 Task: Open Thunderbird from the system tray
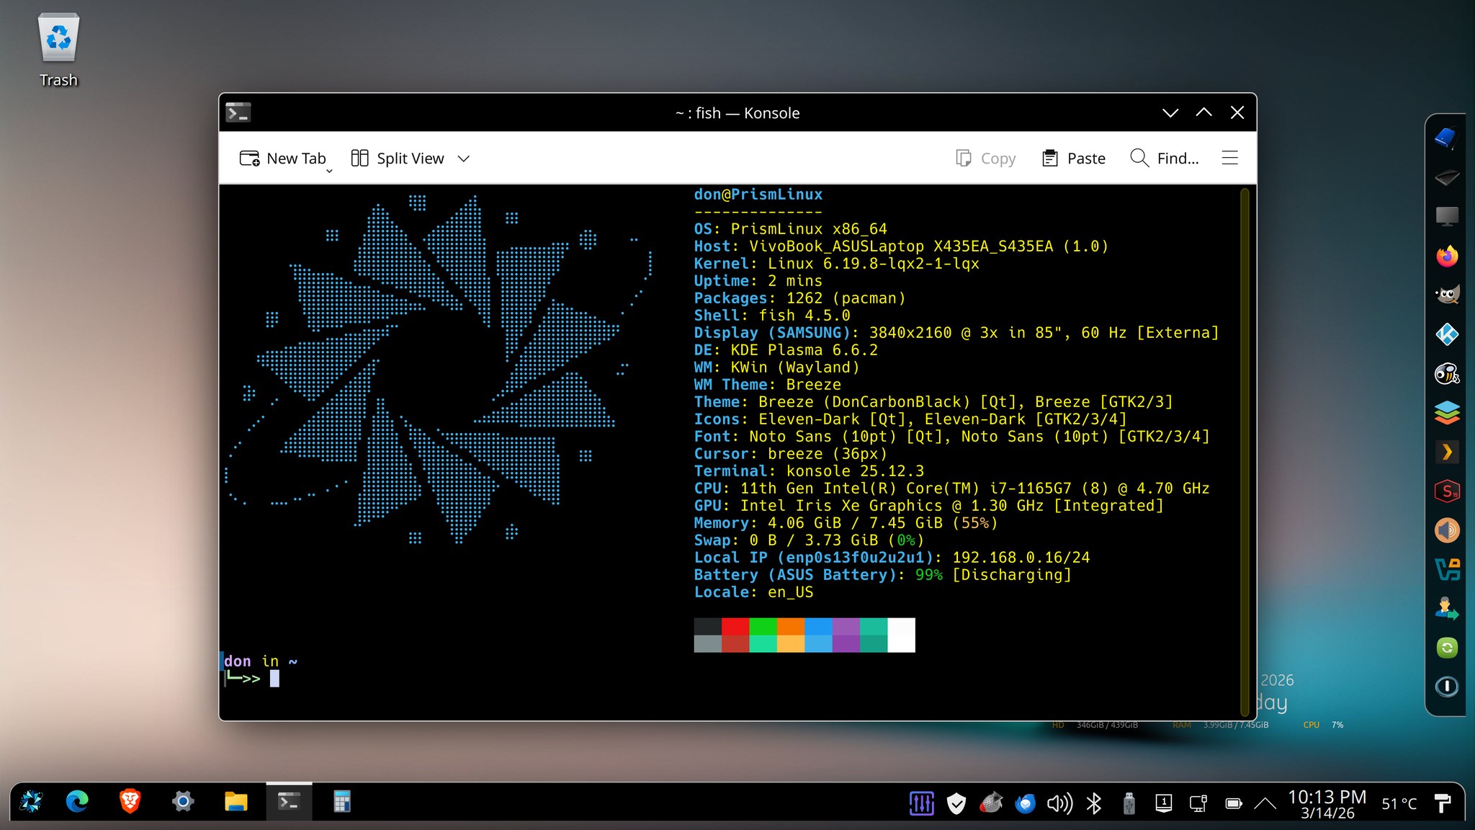[x=1026, y=803]
